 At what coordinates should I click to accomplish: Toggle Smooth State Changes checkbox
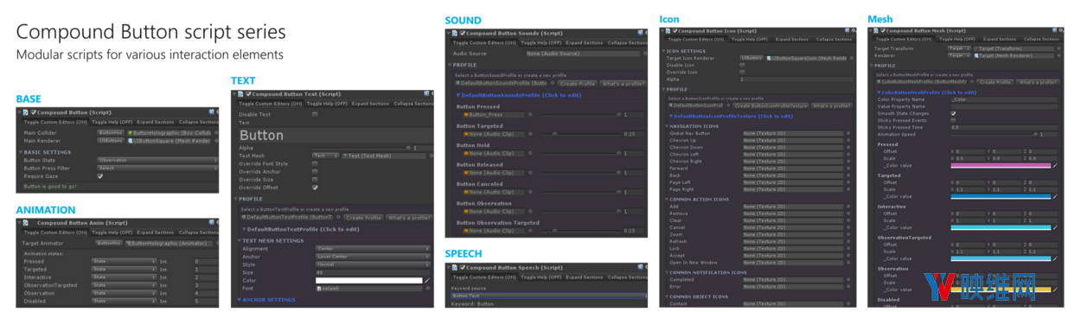point(953,113)
